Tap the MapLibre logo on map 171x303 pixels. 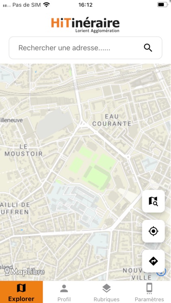click(x=25, y=271)
